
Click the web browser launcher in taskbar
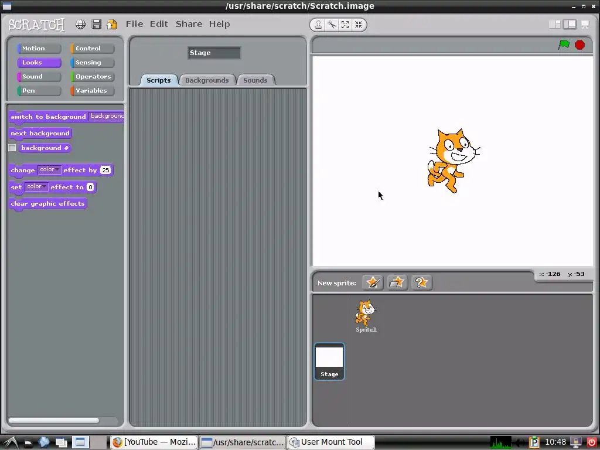click(44, 442)
